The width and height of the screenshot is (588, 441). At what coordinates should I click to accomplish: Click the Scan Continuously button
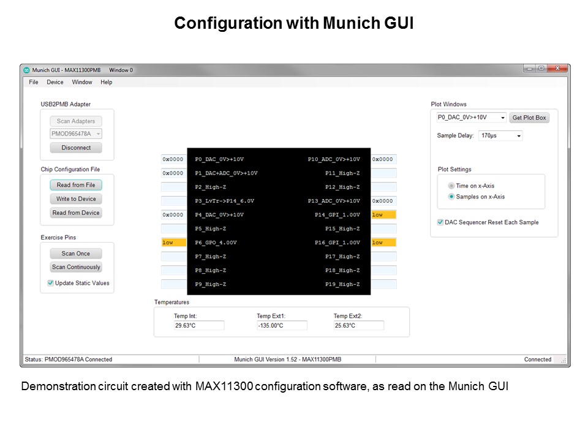pos(76,267)
